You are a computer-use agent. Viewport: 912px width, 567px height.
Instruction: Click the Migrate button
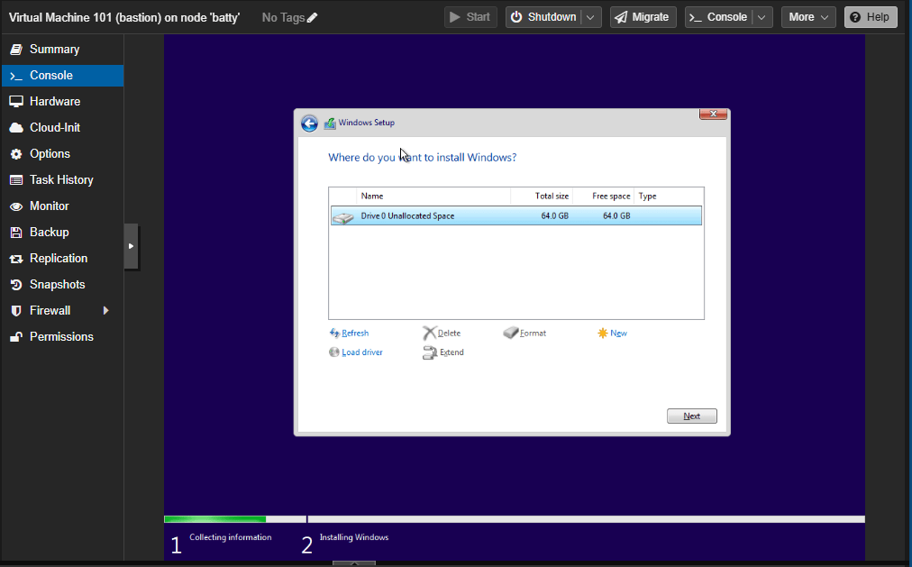click(643, 17)
